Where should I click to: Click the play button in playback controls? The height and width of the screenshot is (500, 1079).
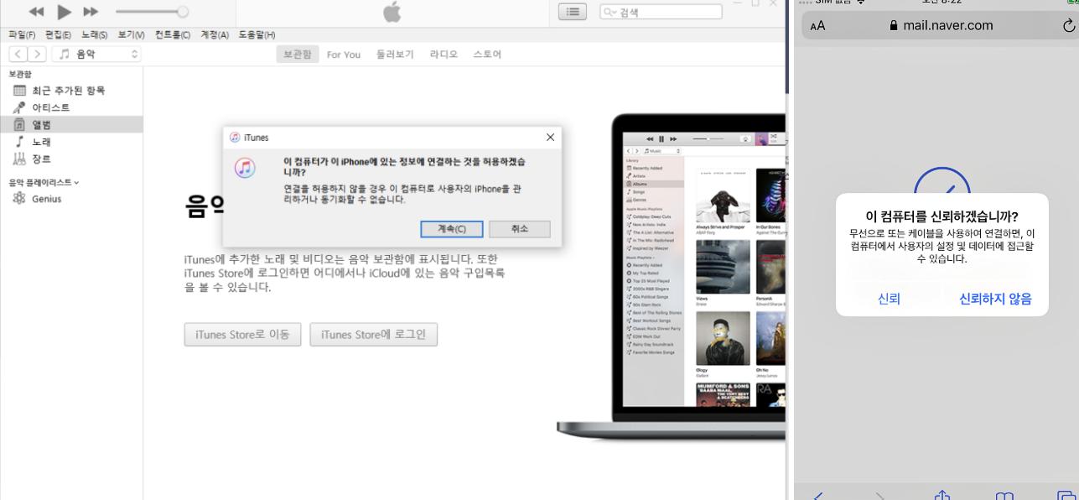click(x=64, y=12)
